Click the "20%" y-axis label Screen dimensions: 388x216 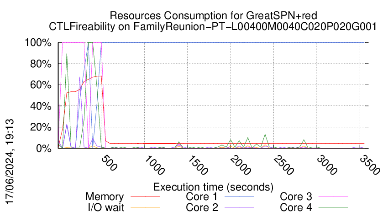pos(41,127)
